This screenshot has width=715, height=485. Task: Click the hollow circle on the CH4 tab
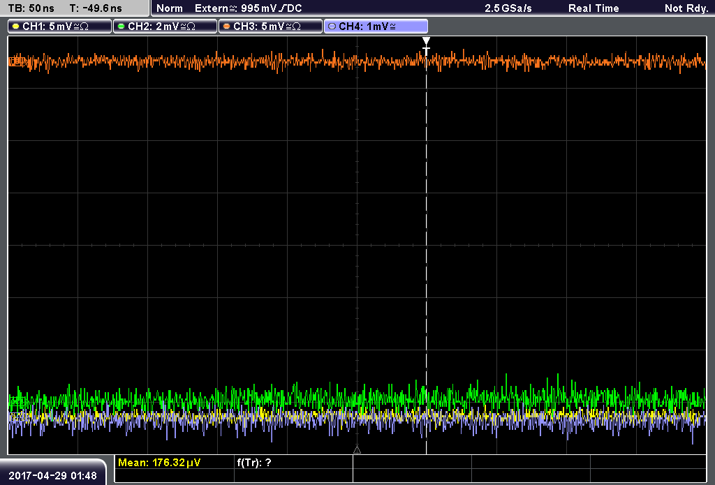[332, 27]
